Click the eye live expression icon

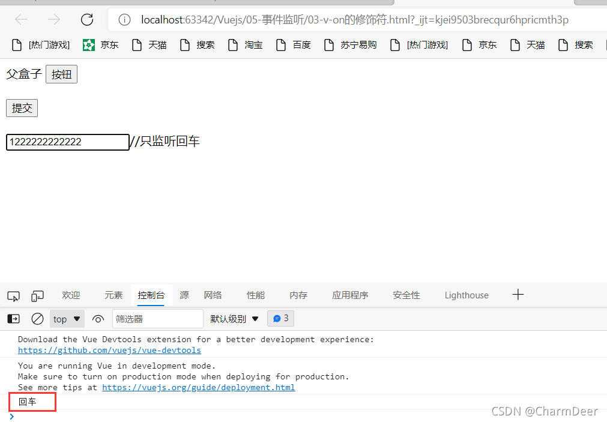click(98, 319)
